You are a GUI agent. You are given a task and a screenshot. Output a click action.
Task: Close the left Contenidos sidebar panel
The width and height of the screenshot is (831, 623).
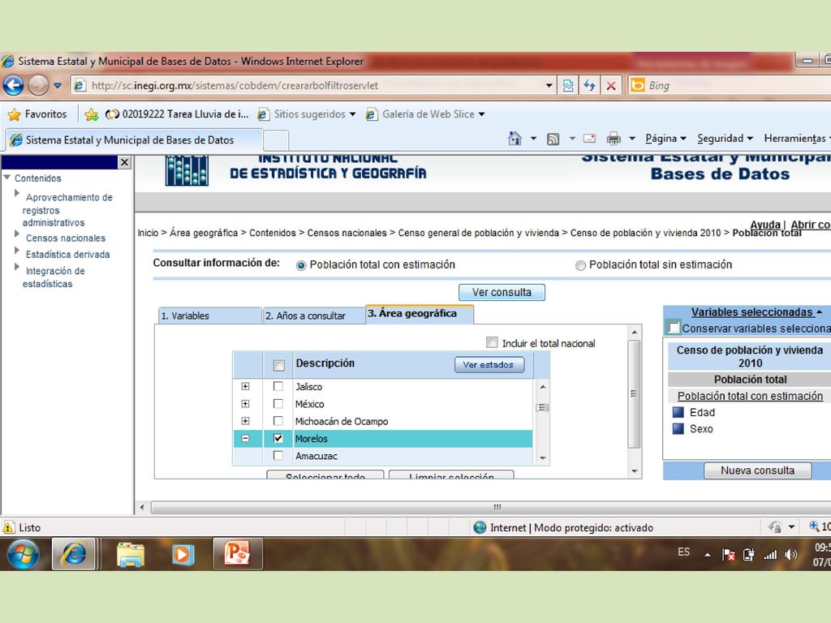point(124,162)
